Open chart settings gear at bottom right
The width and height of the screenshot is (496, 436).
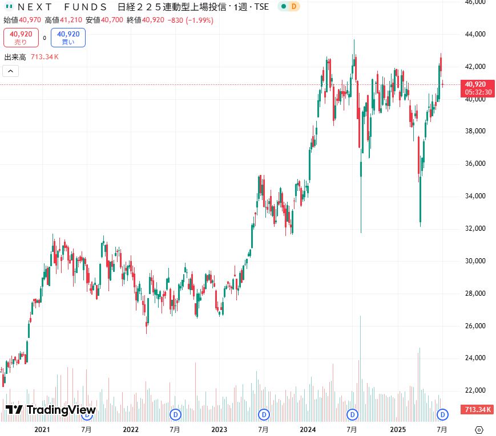(479, 429)
